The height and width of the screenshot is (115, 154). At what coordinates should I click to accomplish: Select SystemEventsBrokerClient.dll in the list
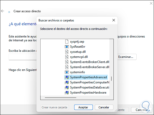[89, 62]
